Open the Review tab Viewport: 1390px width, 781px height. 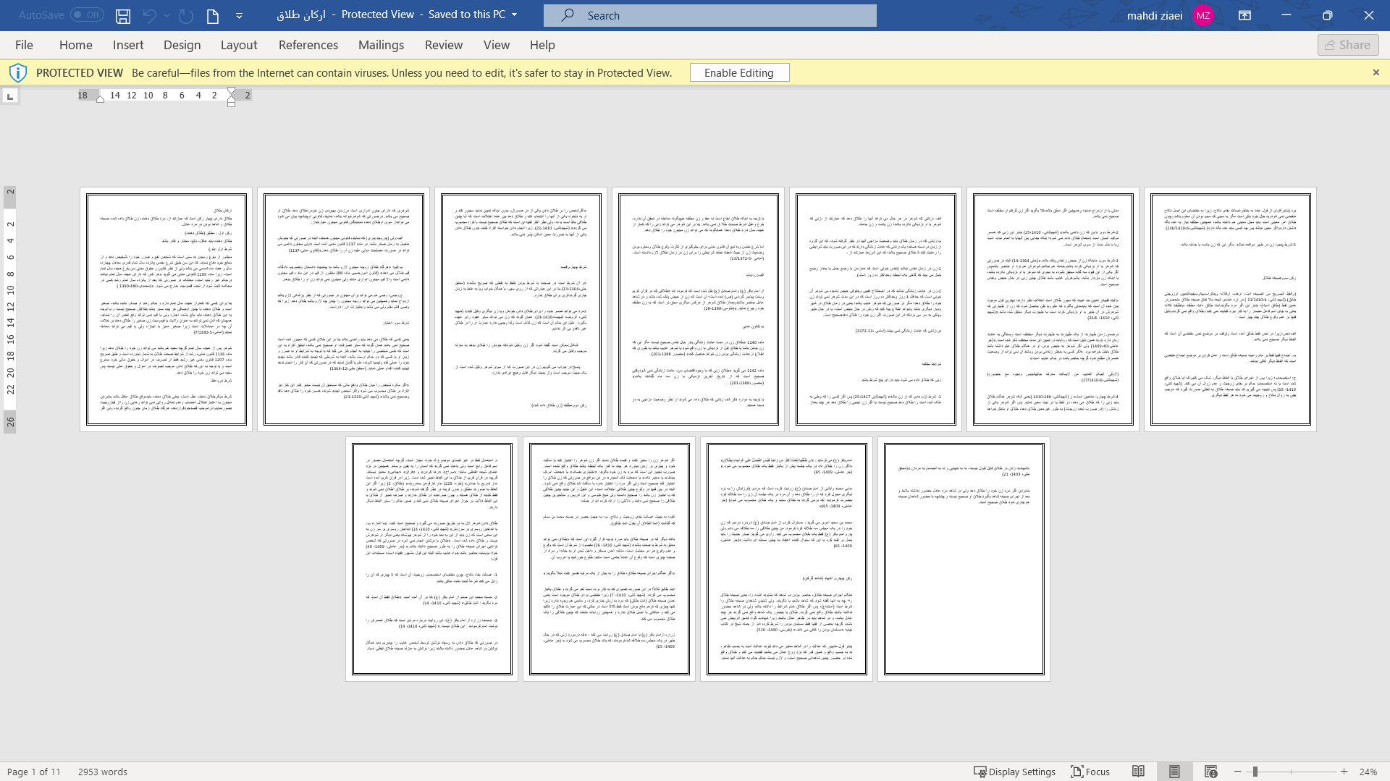[x=444, y=45]
